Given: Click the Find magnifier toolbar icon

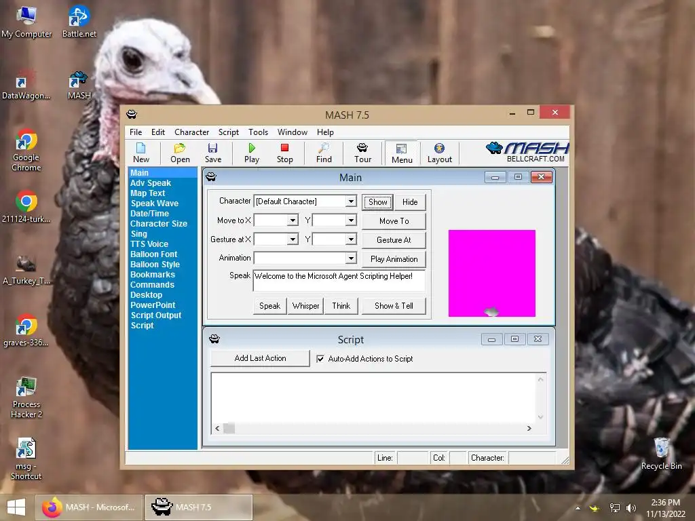Looking at the screenshot, I should point(324,153).
